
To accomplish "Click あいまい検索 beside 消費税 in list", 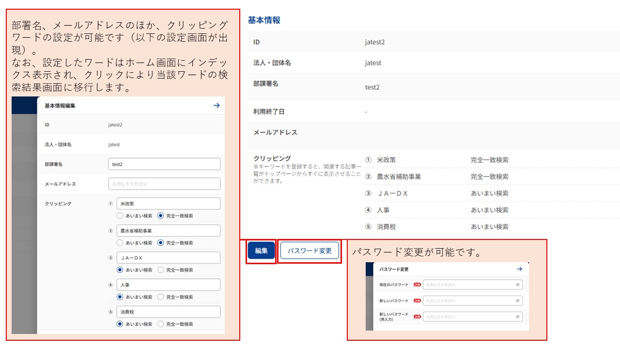I will (x=489, y=227).
